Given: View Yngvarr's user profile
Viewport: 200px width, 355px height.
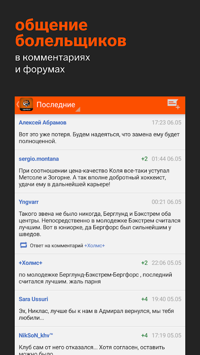Looking at the screenshot, I should point(28,202).
